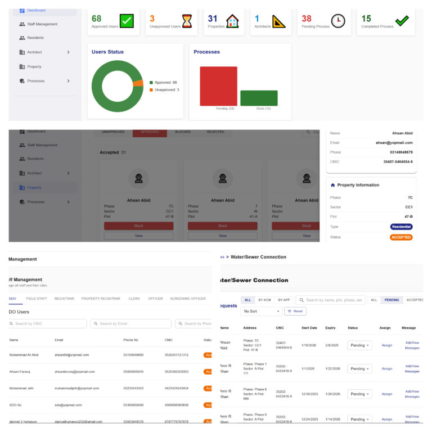Click the checkmark icon on Completed Process
Screen dimensions: 432x432
(402, 21)
